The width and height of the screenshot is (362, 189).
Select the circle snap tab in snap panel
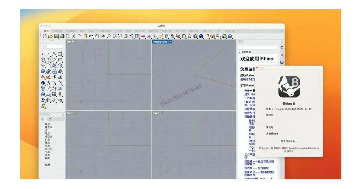click(x=43, y=119)
